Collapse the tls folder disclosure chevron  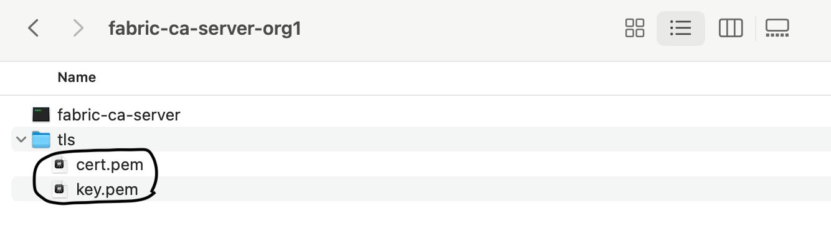point(22,140)
